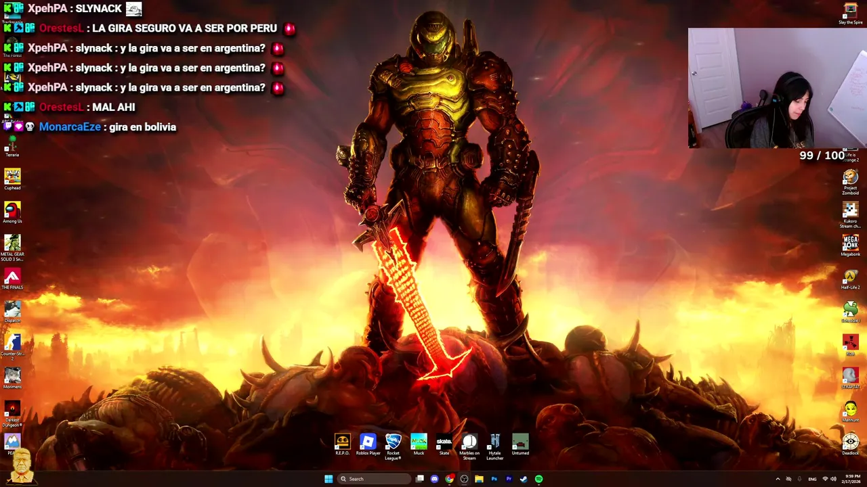Click the '99 / 100' counter overlay
The image size is (867, 487).
(822, 156)
